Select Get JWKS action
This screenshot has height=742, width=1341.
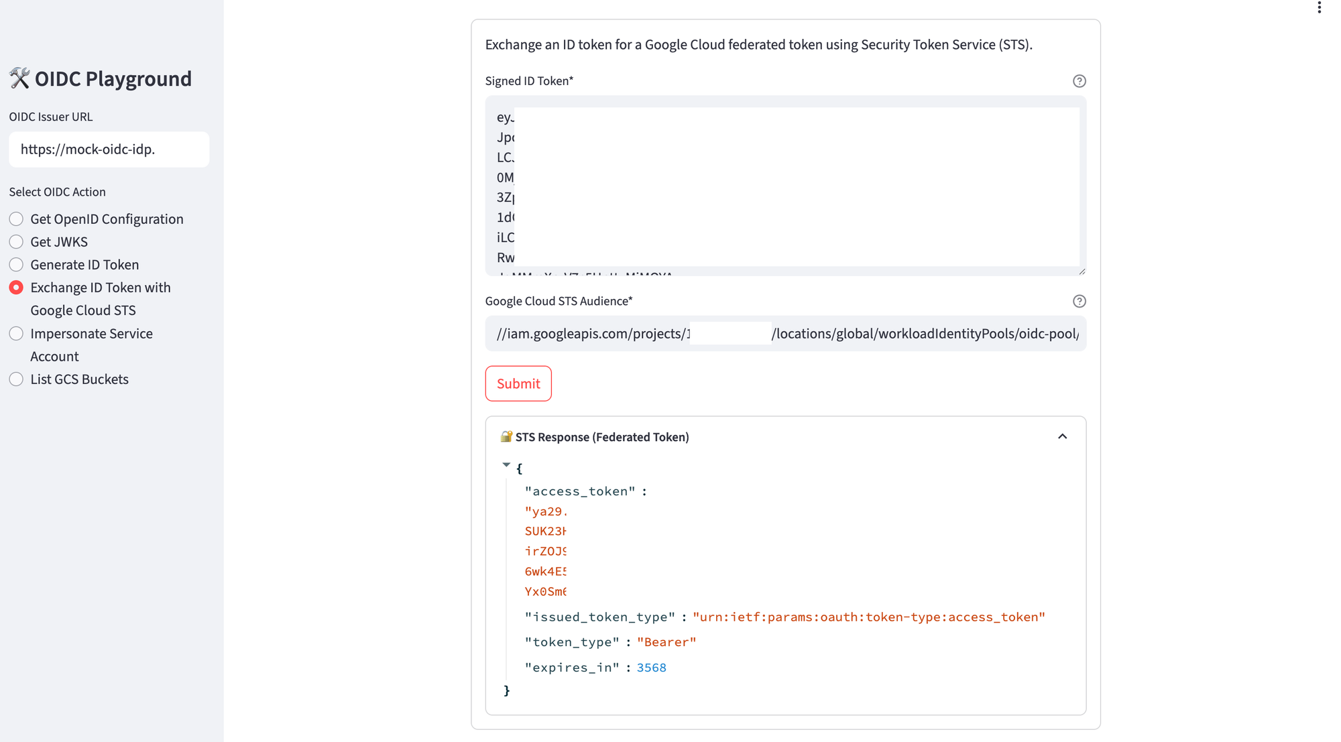pos(16,241)
